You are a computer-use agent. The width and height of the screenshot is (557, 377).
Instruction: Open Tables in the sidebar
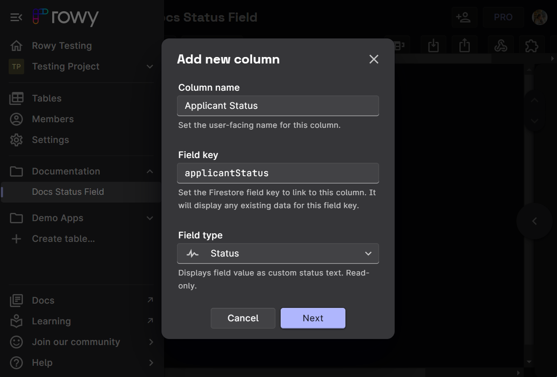pyautogui.click(x=47, y=98)
